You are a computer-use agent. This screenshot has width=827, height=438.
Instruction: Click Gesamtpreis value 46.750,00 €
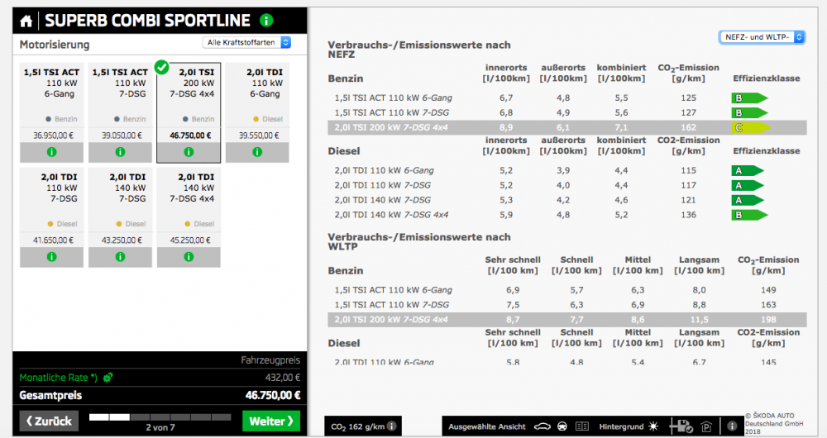[x=273, y=395]
